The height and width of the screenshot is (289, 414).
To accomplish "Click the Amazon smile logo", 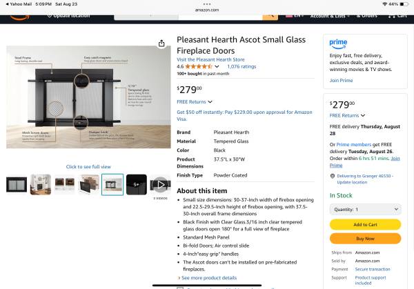I will 19,17.
